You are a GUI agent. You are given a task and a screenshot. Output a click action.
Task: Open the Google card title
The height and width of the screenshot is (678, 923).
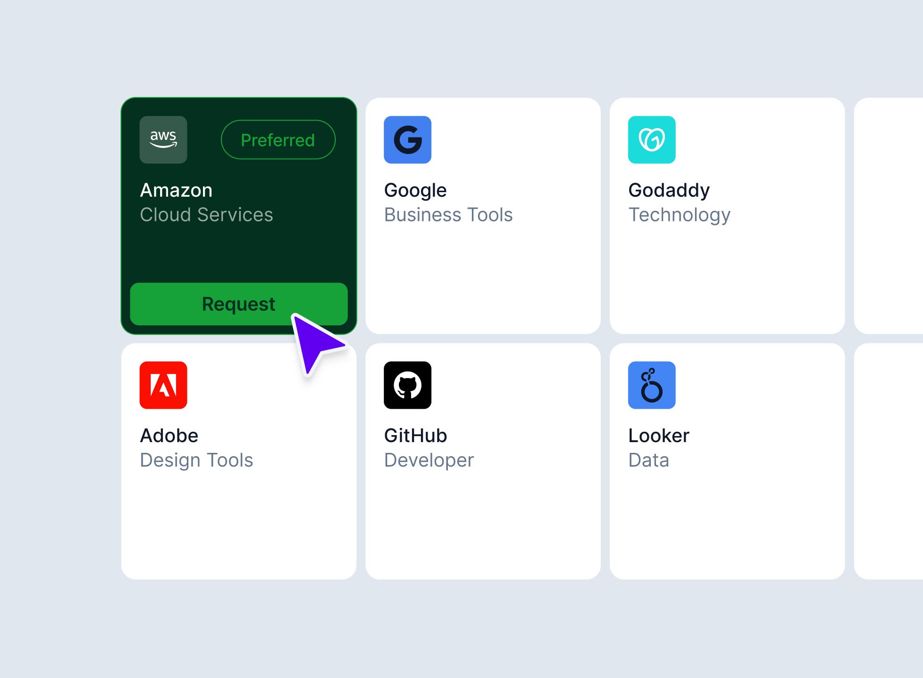point(415,190)
